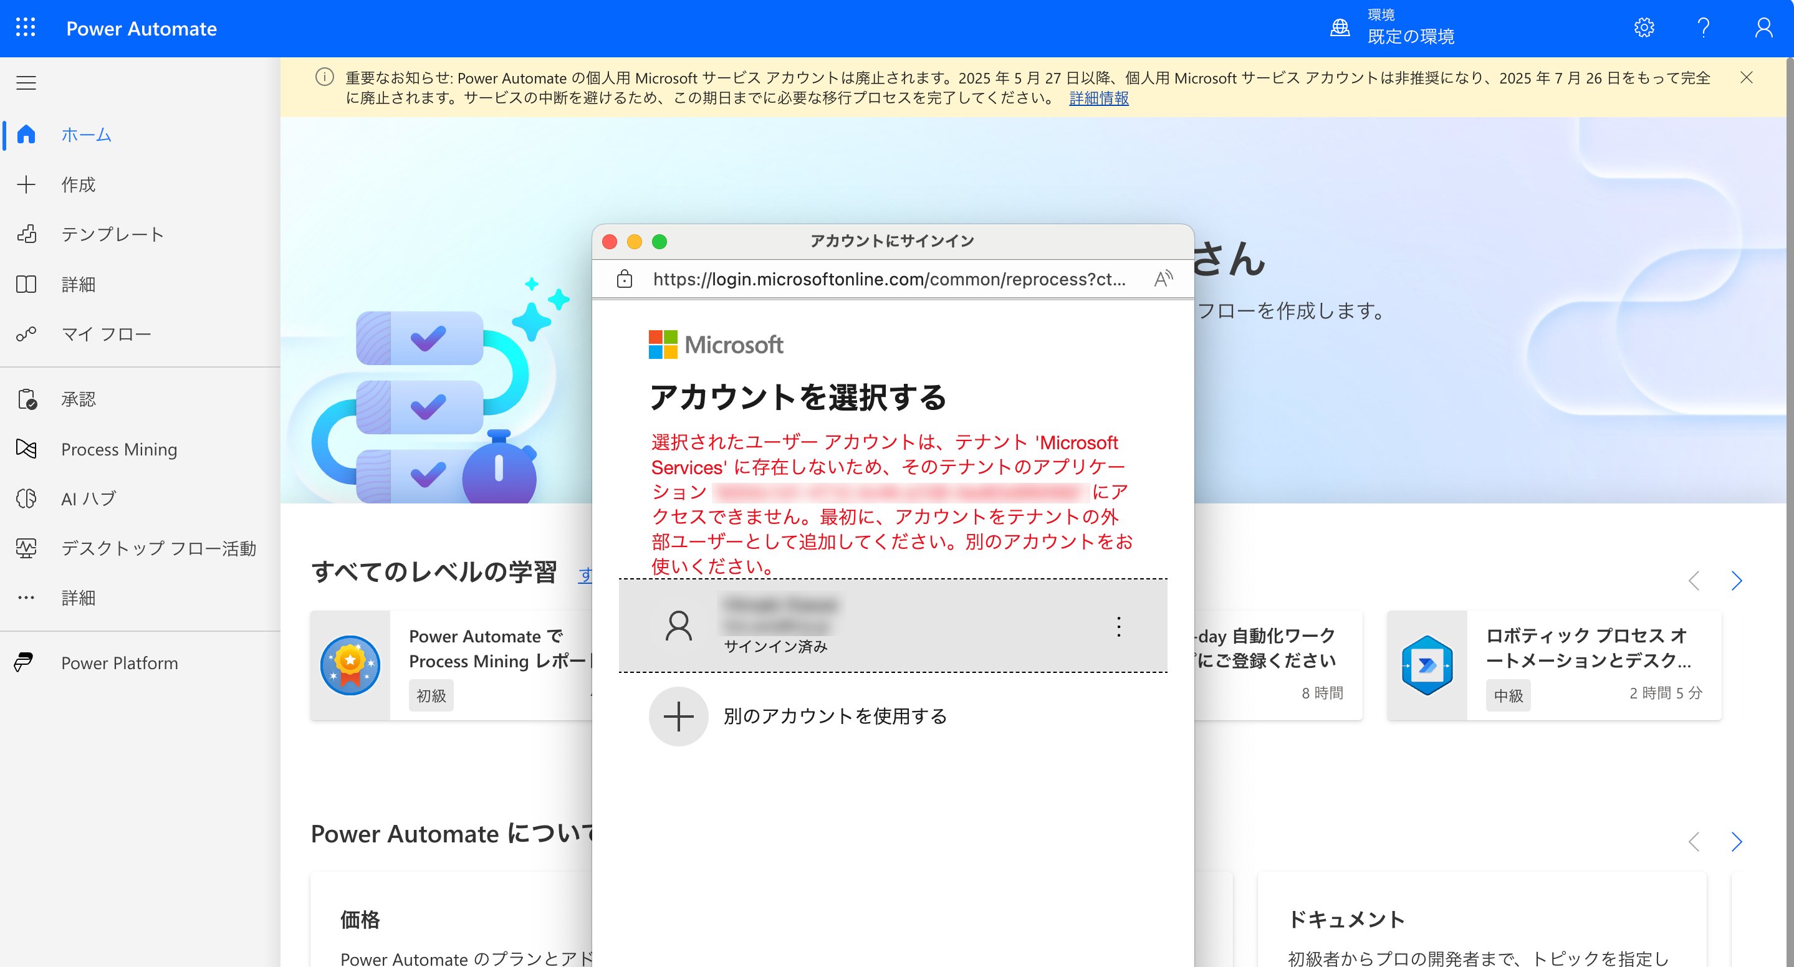
Task: Open the settings gear icon
Action: (1644, 28)
